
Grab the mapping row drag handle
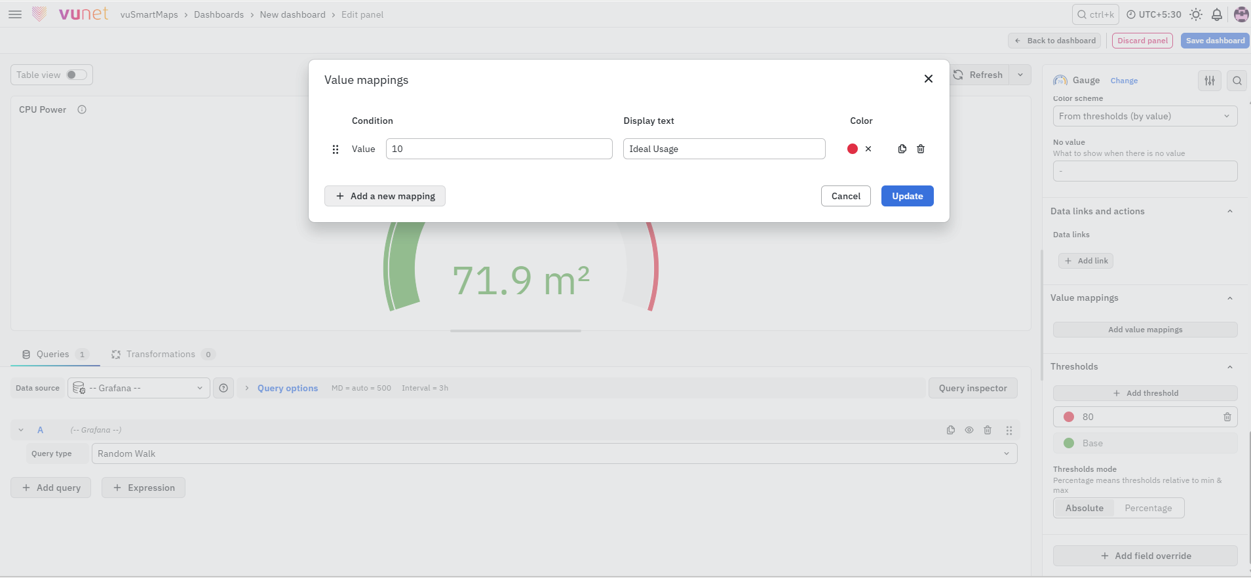[336, 149]
